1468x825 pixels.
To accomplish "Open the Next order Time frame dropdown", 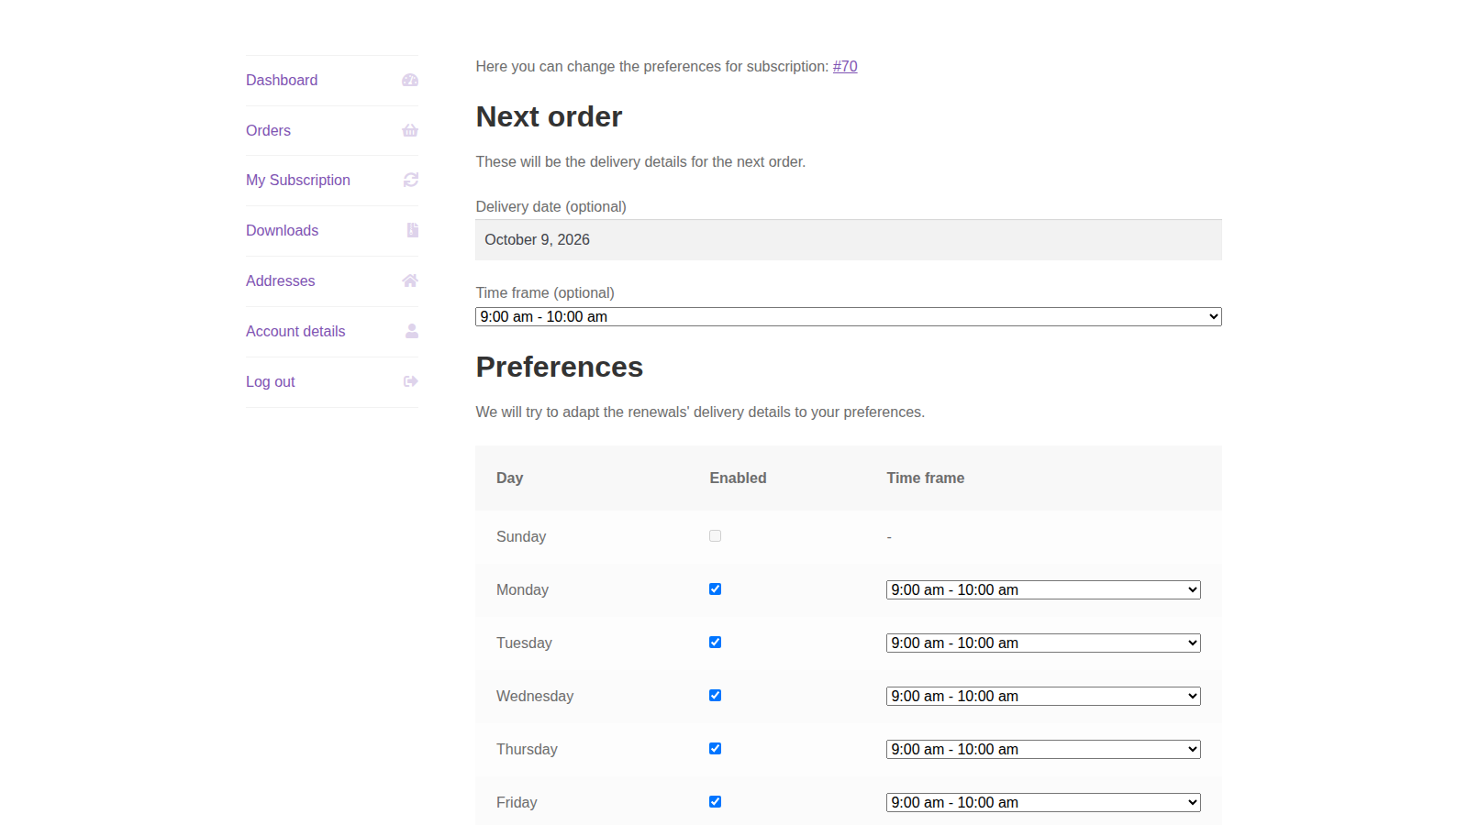I will click(x=849, y=317).
